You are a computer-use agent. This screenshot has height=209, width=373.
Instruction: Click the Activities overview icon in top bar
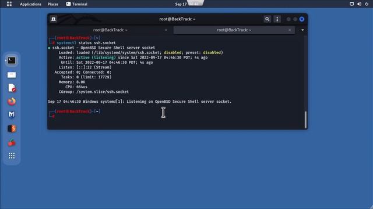(x=9, y=4)
